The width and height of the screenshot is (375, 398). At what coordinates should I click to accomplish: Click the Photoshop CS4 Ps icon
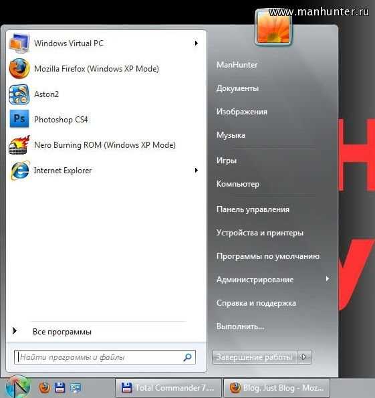click(19, 119)
